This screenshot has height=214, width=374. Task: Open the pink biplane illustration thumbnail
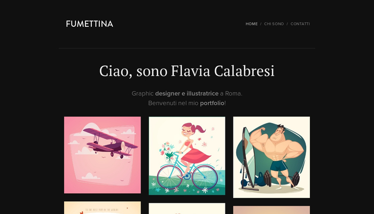coord(103,155)
